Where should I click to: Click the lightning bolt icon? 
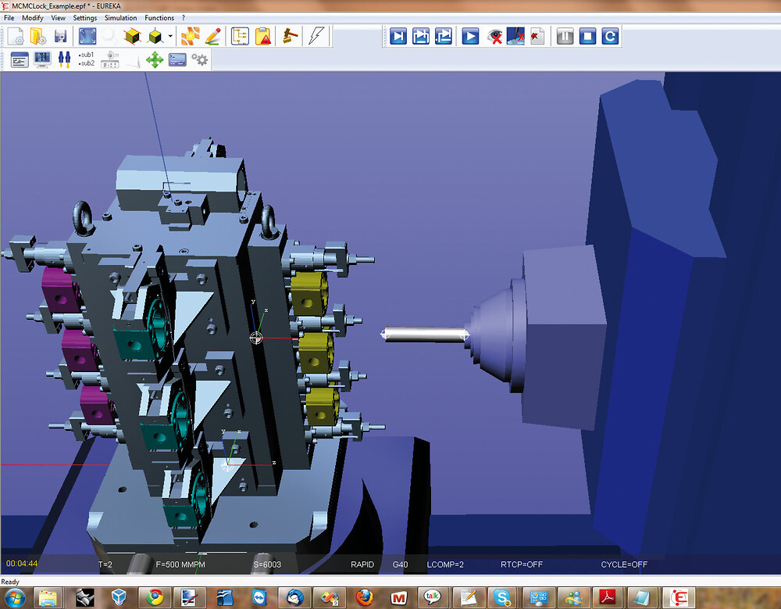[x=316, y=36]
